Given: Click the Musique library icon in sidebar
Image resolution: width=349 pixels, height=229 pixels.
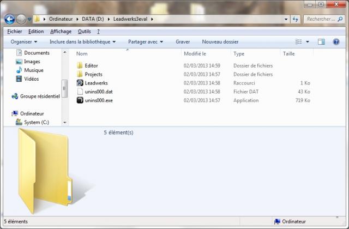Looking at the screenshot, I should pyautogui.click(x=19, y=70).
